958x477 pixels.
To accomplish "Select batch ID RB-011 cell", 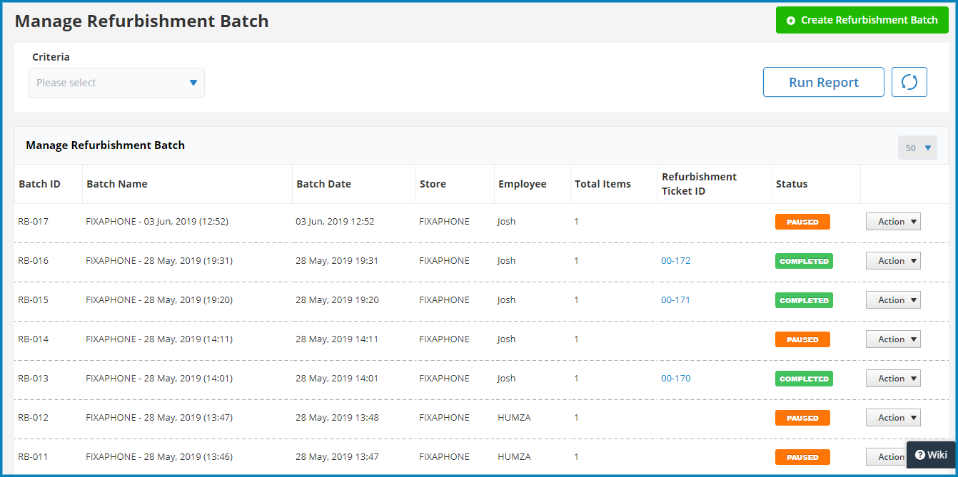I will pos(34,457).
